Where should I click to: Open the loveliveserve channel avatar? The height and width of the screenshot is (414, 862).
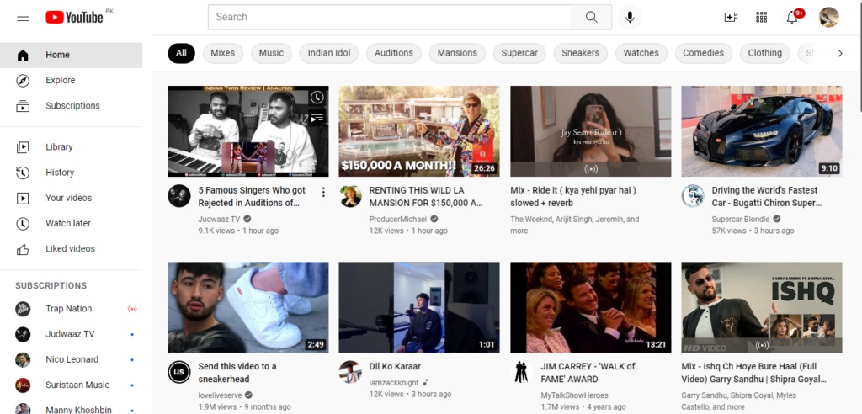(179, 372)
